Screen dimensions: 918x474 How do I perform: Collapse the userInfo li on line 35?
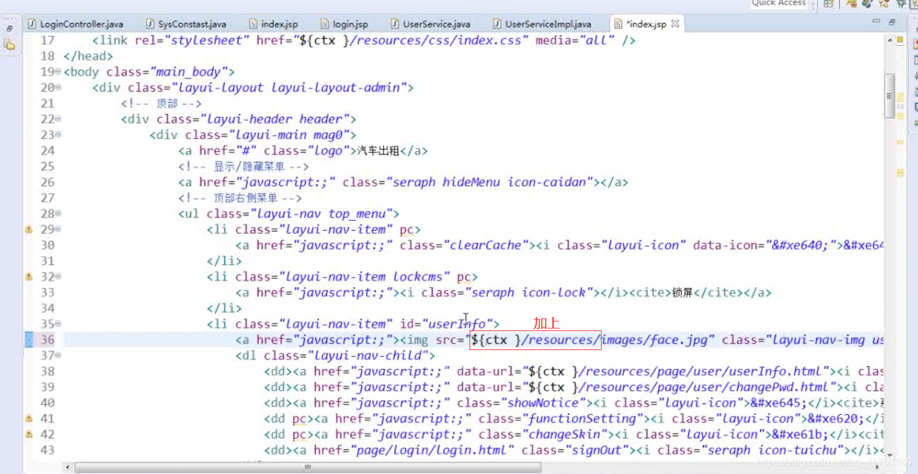[x=58, y=324]
